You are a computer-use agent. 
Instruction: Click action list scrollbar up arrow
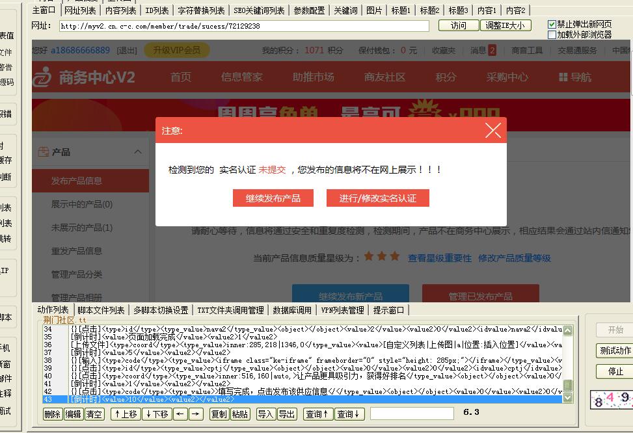pyautogui.click(x=567, y=330)
